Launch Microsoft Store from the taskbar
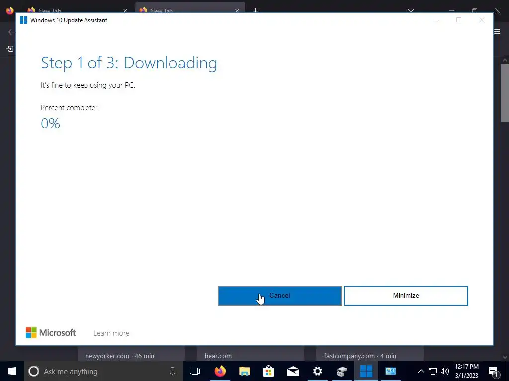This screenshot has width=509, height=381. pos(269,371)
